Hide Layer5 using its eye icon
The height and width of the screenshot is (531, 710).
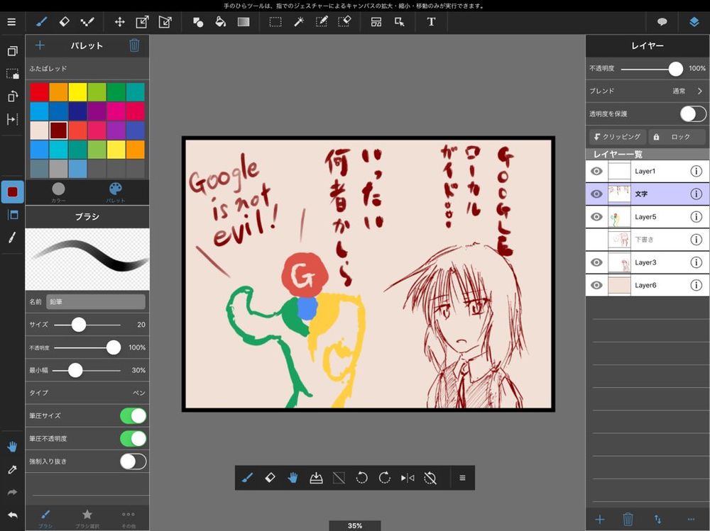pyautogui.click(x=597, y=217)
